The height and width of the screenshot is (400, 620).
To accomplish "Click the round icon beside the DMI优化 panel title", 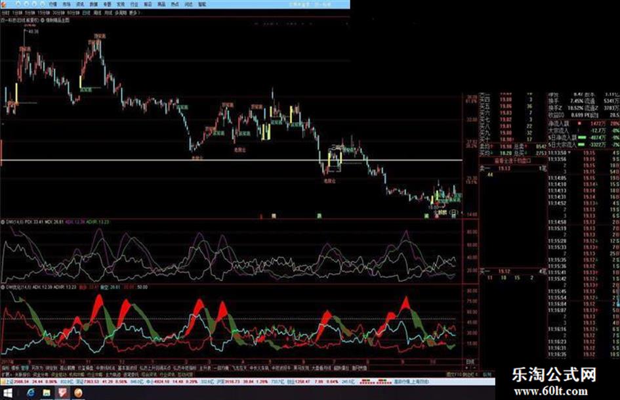I will 3,287.
